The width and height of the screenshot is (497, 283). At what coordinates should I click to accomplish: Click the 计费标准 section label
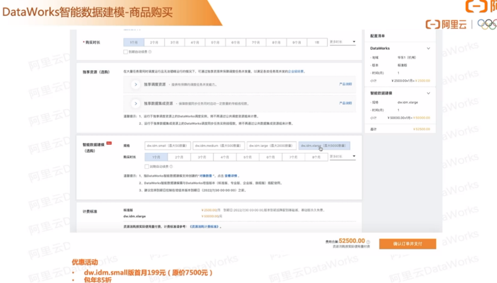[90, 212]
